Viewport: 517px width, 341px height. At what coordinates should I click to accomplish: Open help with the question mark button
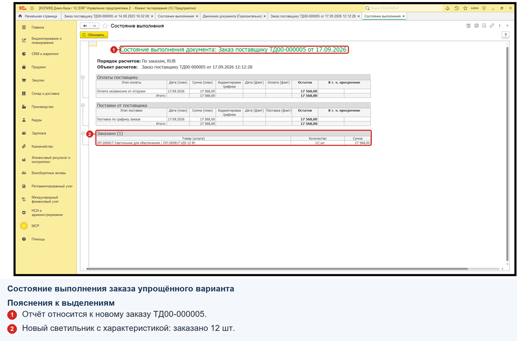coord(505,35)
